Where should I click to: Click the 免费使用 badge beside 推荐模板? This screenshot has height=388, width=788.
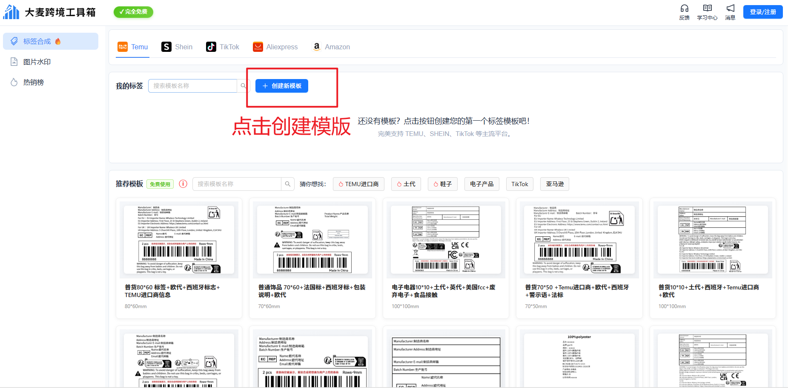[160, 184]
